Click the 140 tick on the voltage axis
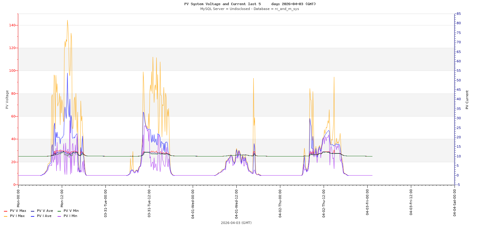This screenshot has width=500, height=227. 12,25
